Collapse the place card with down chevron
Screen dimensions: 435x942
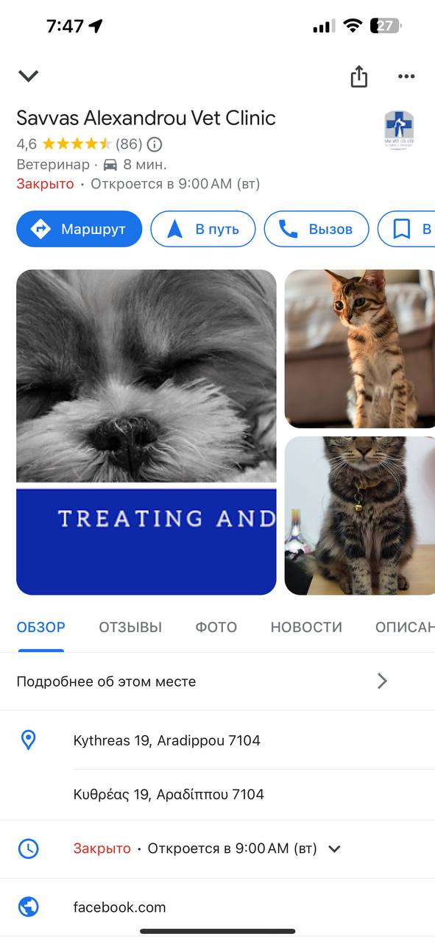(x=28, y=76)
